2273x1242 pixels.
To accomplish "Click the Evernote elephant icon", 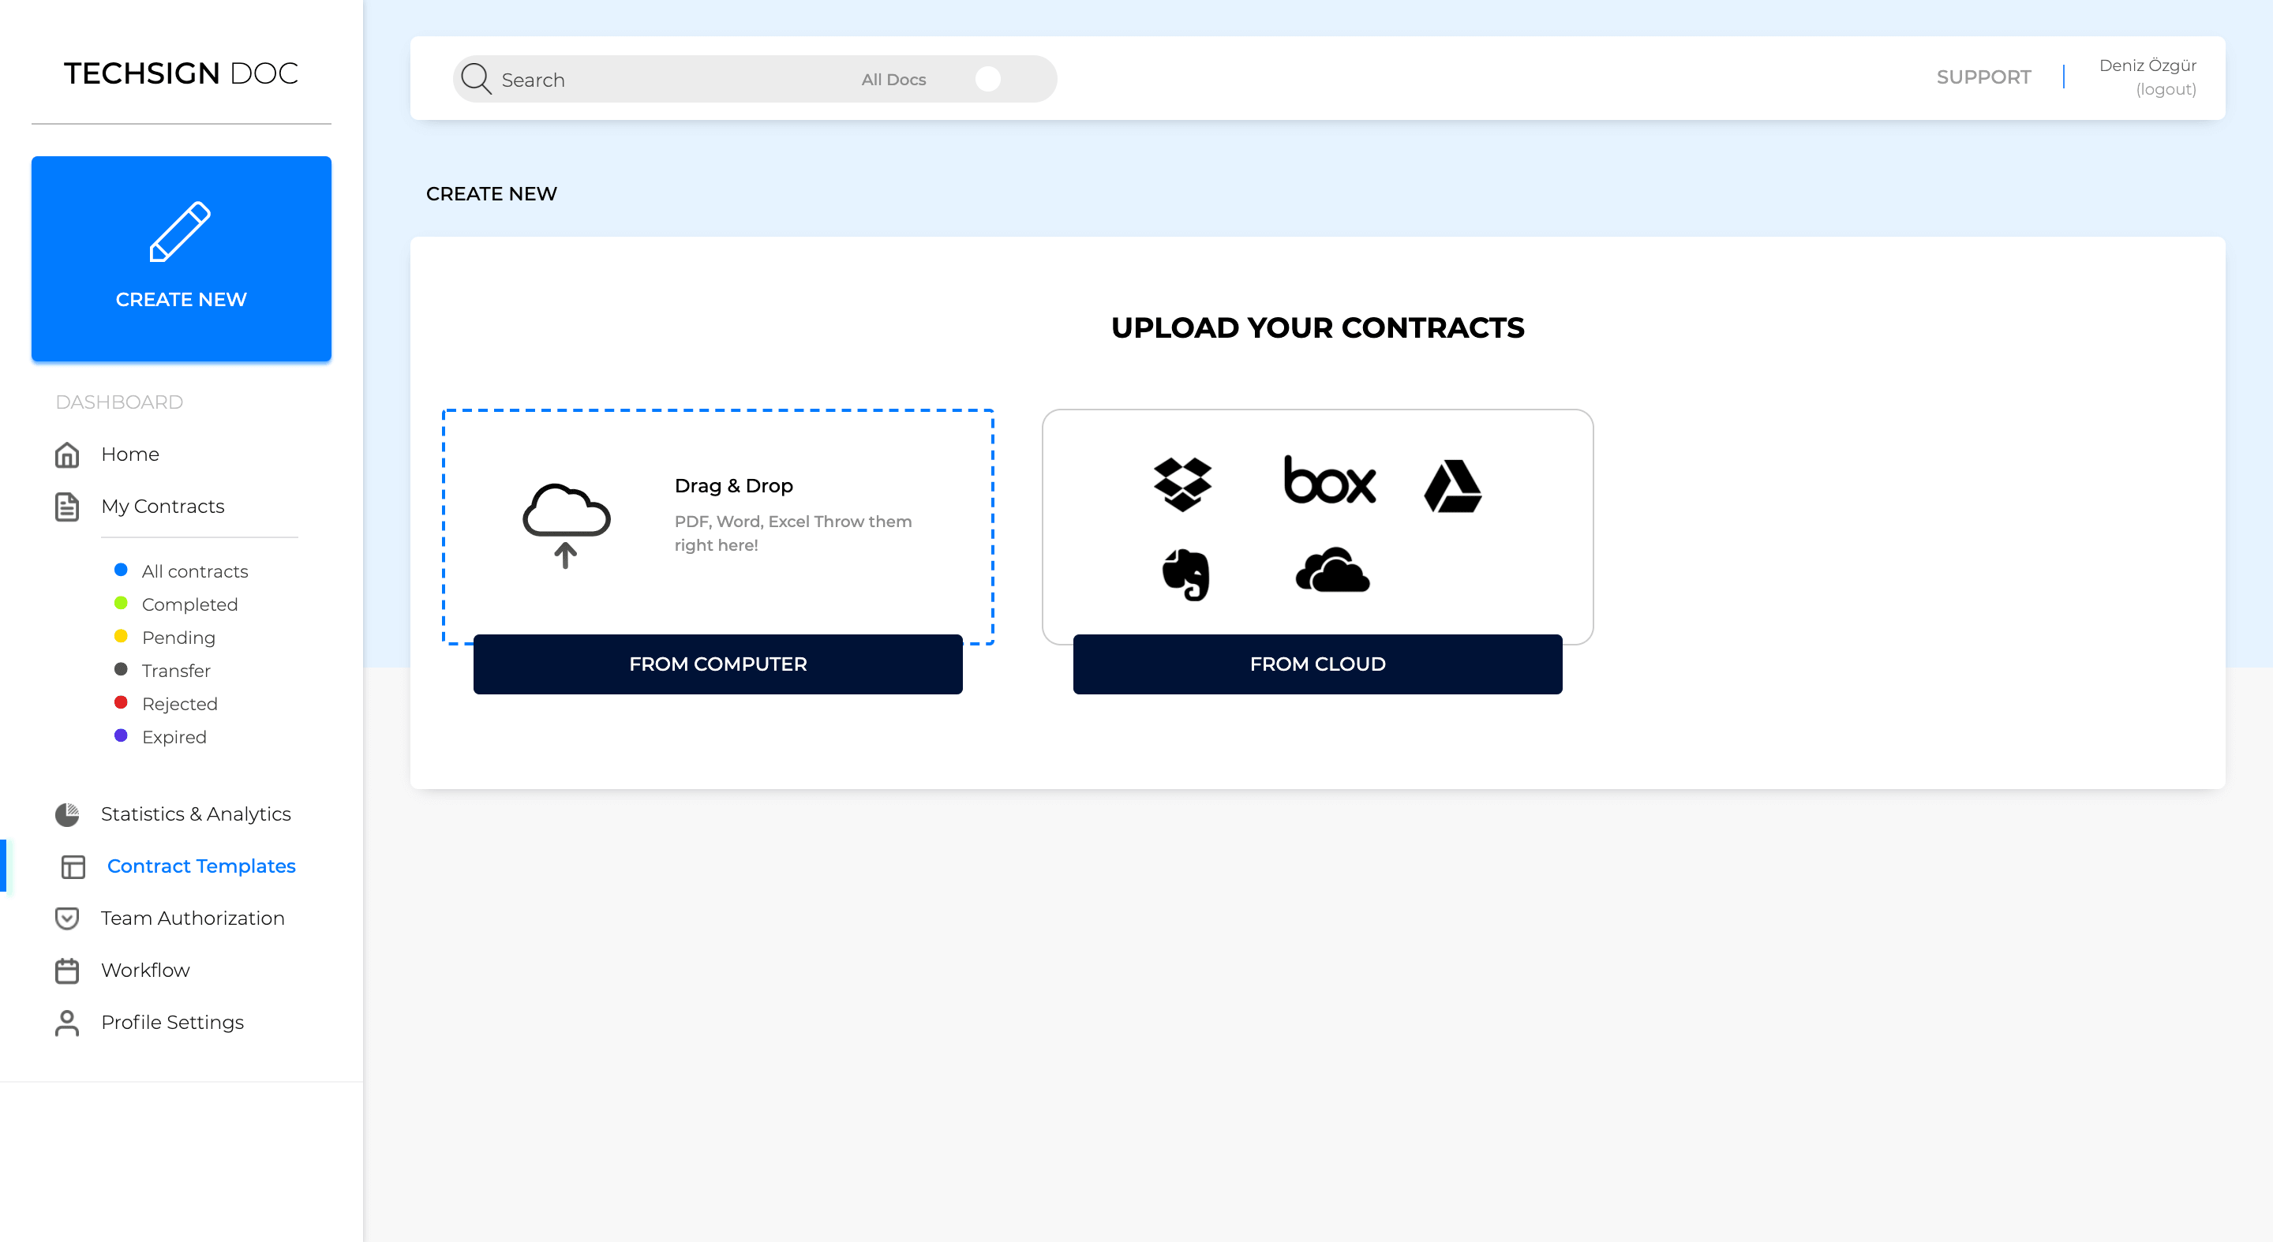I will pos(1185,574).
